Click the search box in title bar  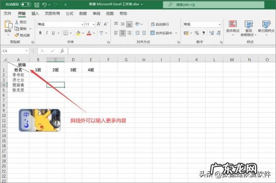pyautogui.click(x=213, y=5)
